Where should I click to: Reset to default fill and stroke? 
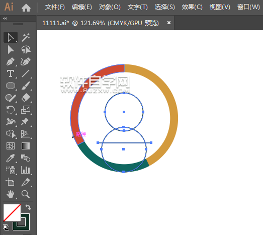point(6,227)
